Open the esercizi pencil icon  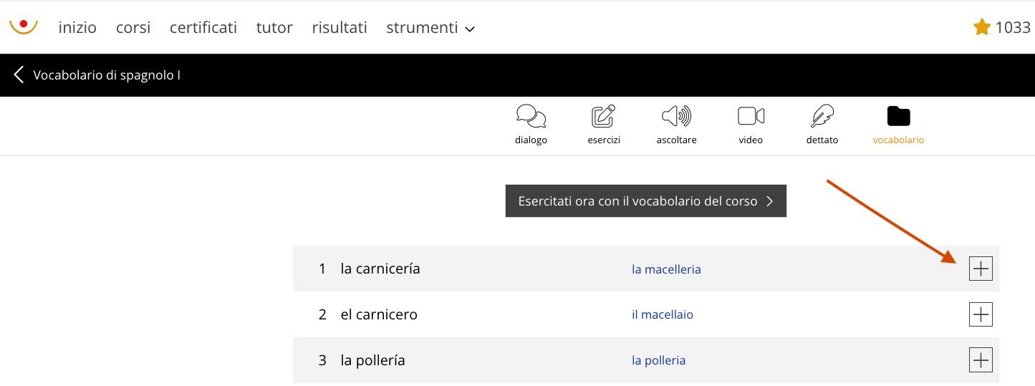click(x=604, y=116)
